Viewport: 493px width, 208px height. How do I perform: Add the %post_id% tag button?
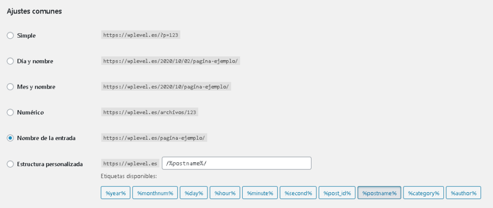(x=337, y=193)
